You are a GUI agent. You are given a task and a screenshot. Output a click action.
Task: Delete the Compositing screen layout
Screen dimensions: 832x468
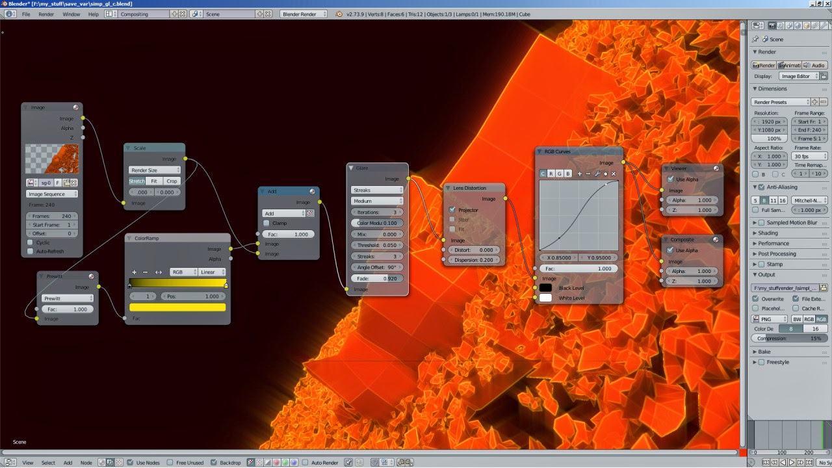pyautogui.click(x=181, y=14)
